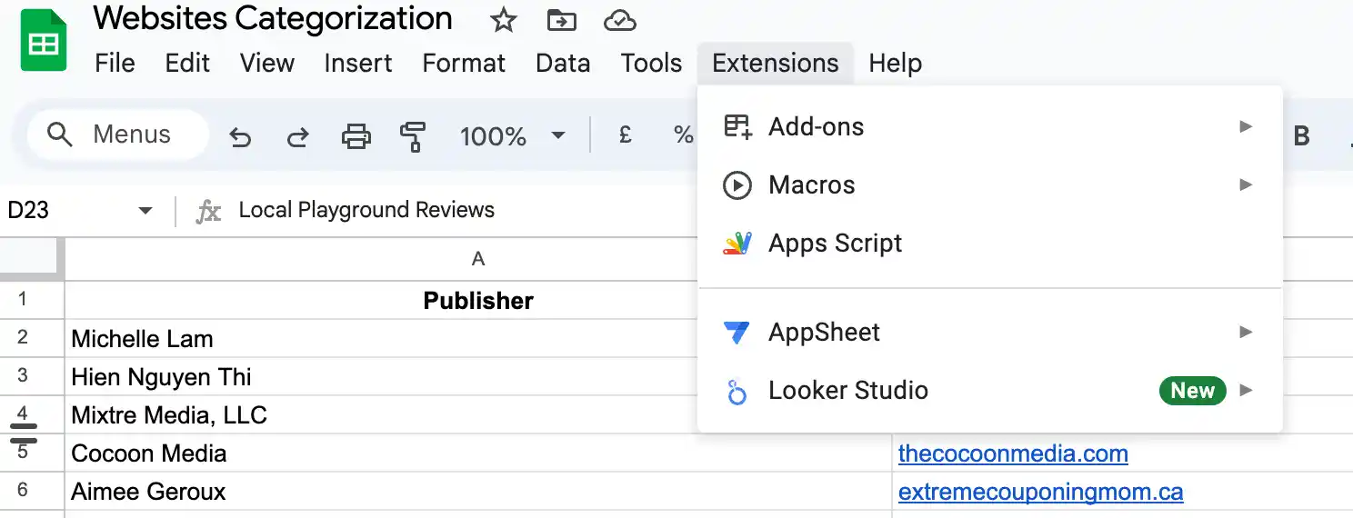The image size is (1353, 518).
Task: Click the Undo arrow icon
Action: click(239, 137)
